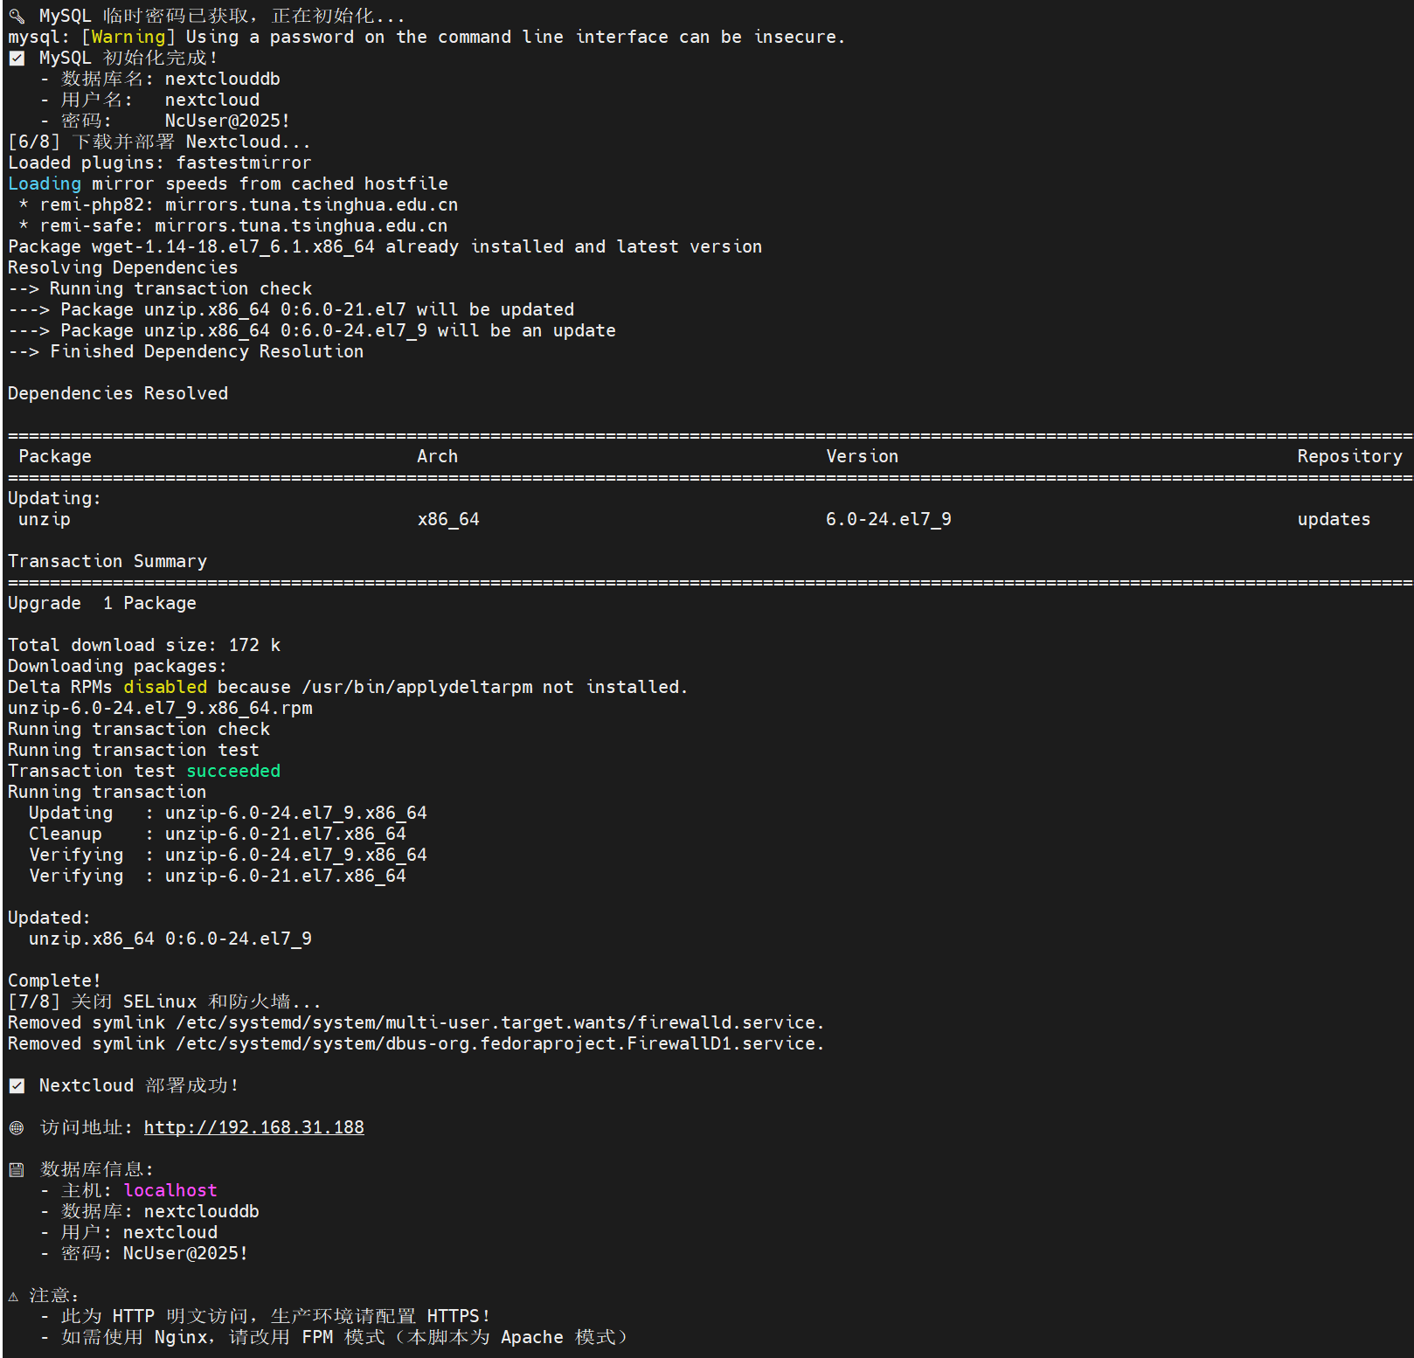The image size is (1414, 1358).
Task: Click the checkmark icon beside Nextcloud 部署成功
Action: 17,1085
